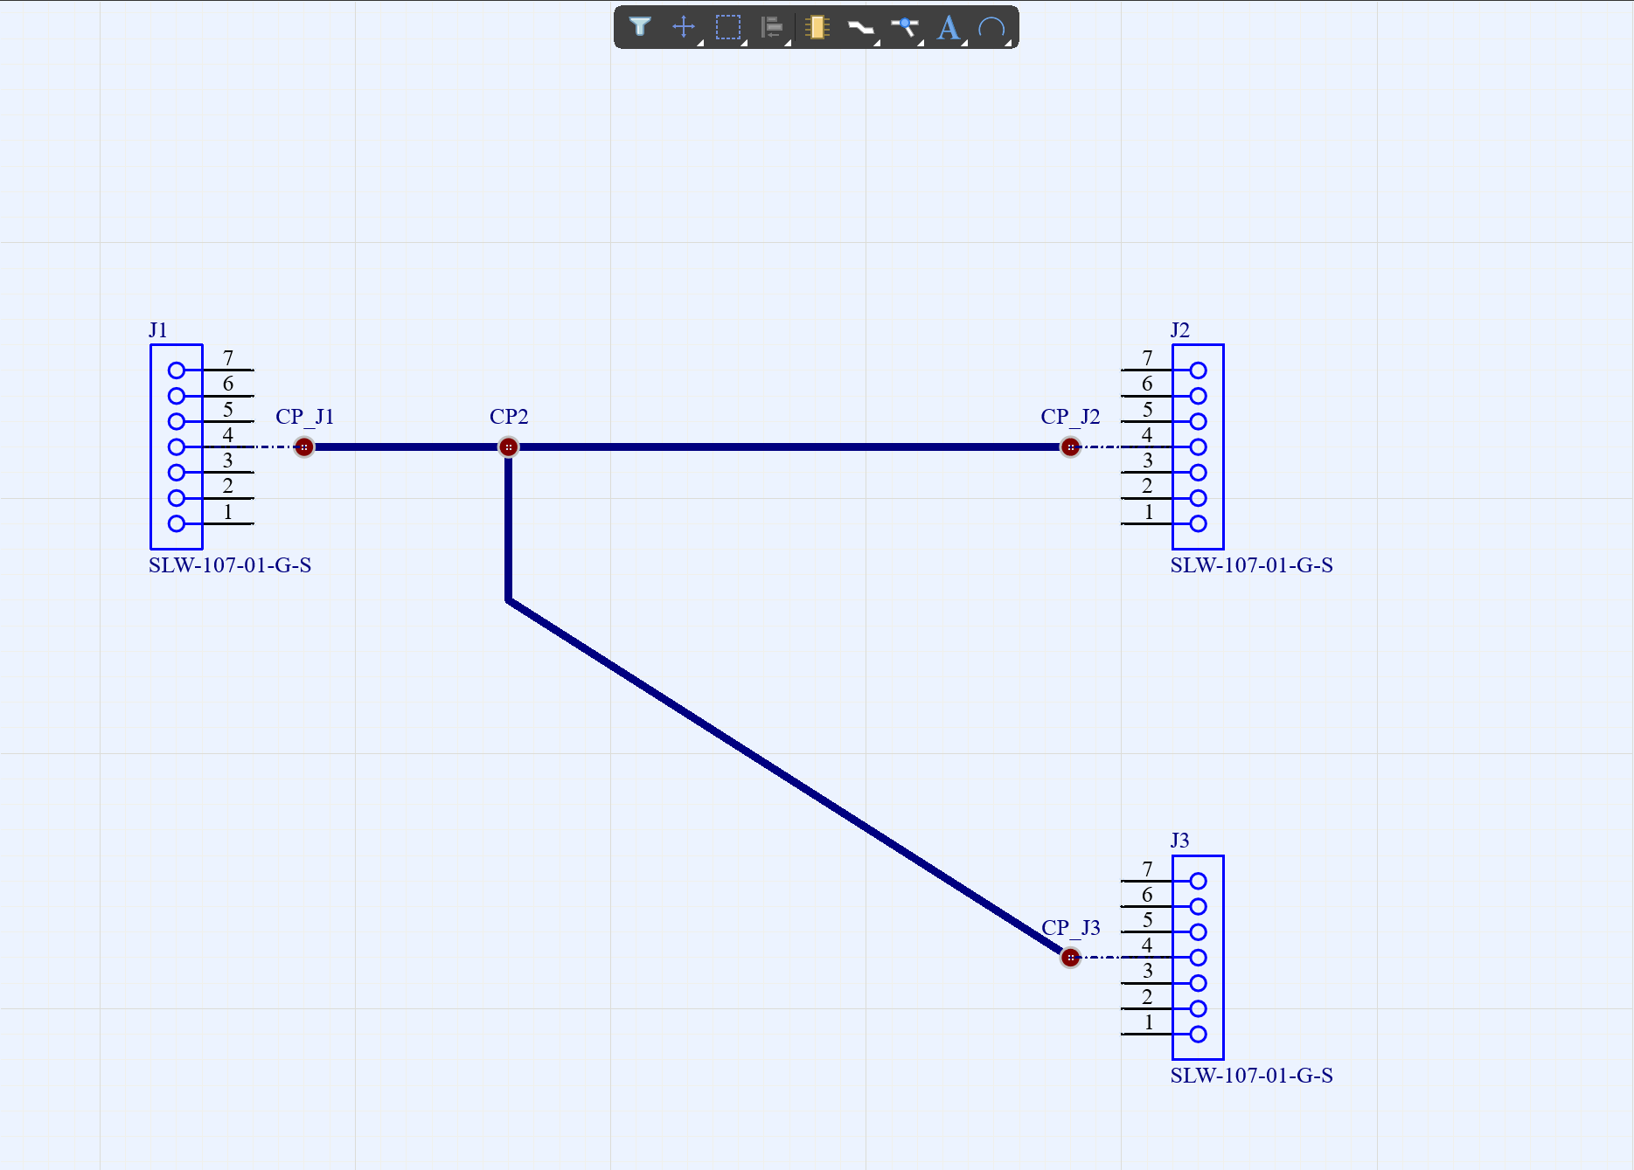
Task: Click J3's SLW-107-01-G-S part label
Action: pyautogui.click(x=1251, y=1076)
